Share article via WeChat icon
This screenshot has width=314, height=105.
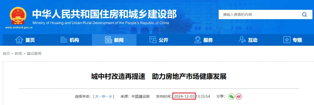click(231, 97)
